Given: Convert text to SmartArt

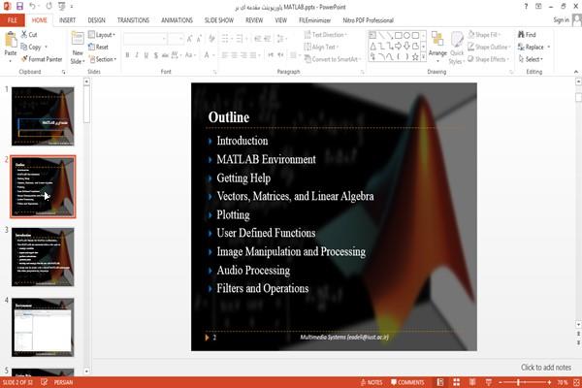Looking at the screenshot, I should [x=331, y=59].
